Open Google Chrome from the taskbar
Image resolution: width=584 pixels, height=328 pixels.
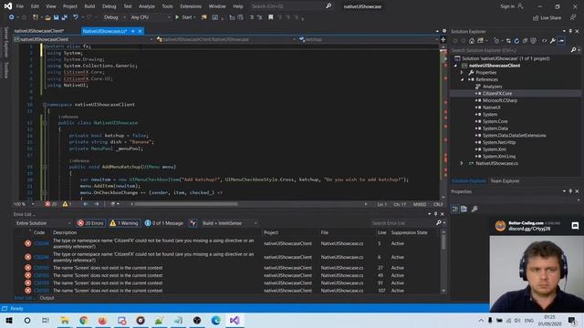(x=83, y=320)
